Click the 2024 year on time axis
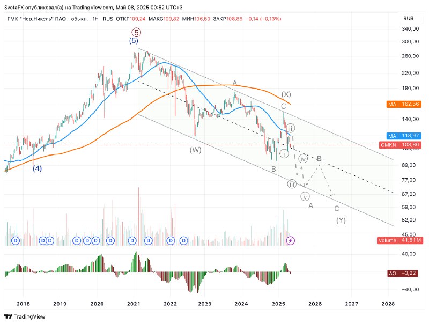This screenshot has width=429, height=324. tap(241, 304)
